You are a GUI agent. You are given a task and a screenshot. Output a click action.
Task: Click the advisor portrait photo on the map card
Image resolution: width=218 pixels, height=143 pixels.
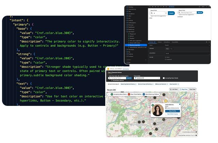point(157,110)
